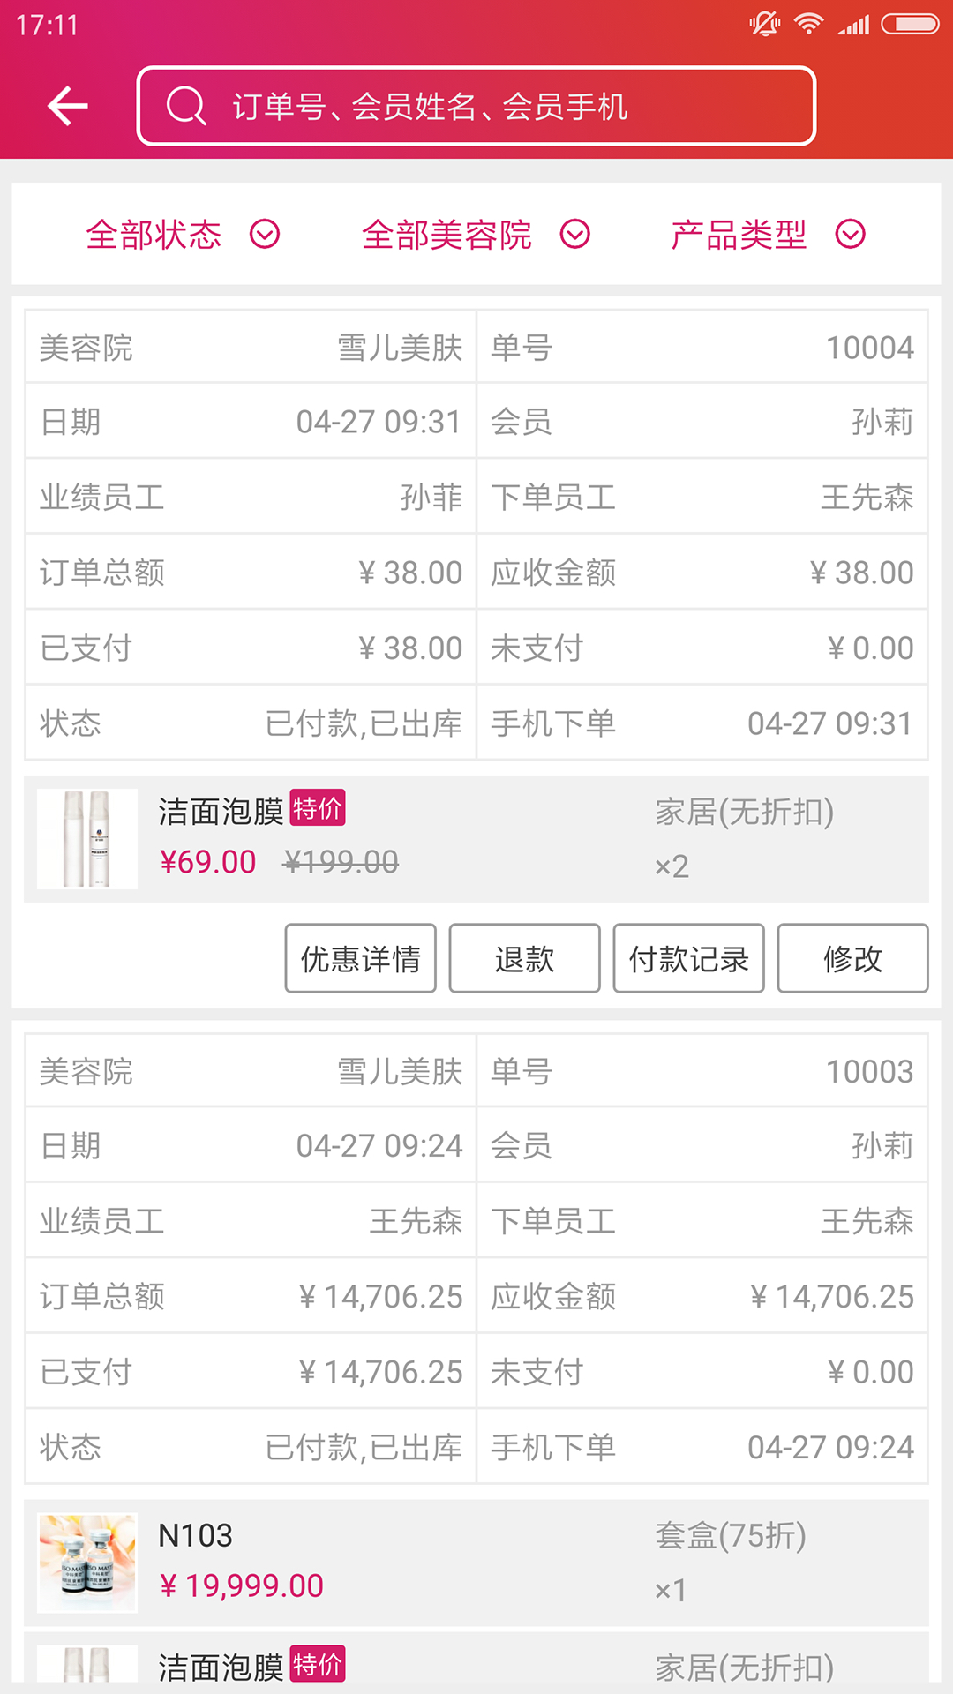This screenshot has width=953, height=1694.
Task: Open the 产品类型 product type filter
Action: (x=739, y=235)
